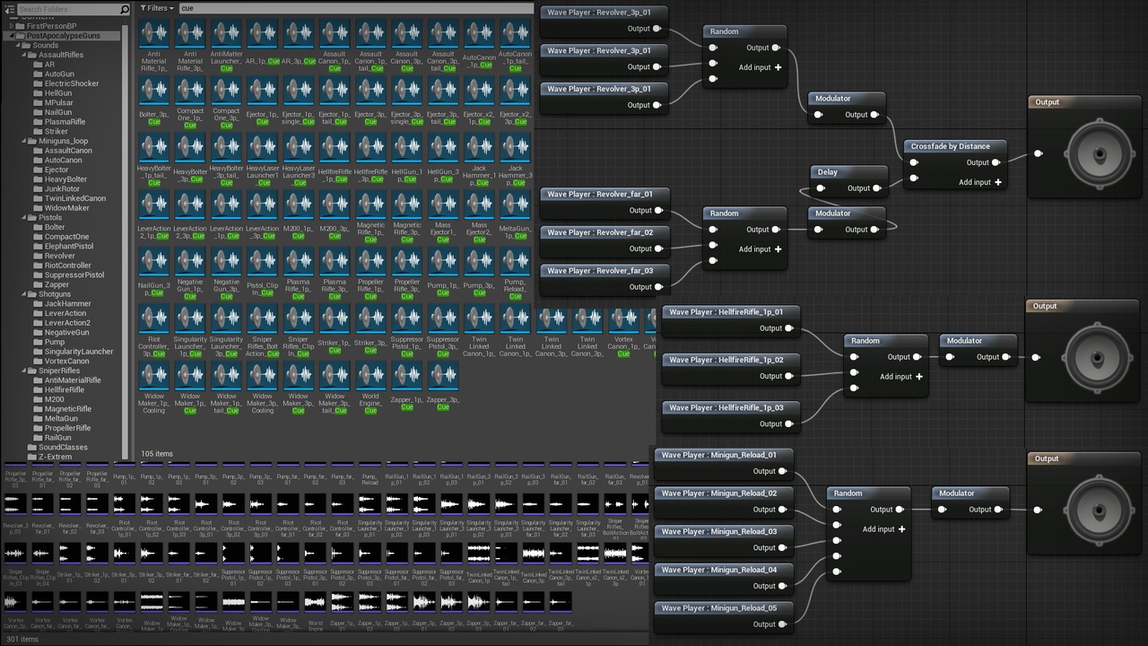Select the AR_1p_Cue sound cue asset
The image size is (1148, 646).
(262, 47)
